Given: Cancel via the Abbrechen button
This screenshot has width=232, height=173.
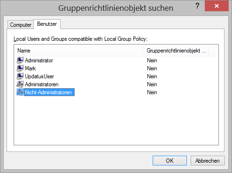Looking at the screenshot, I should click(208, 160).
